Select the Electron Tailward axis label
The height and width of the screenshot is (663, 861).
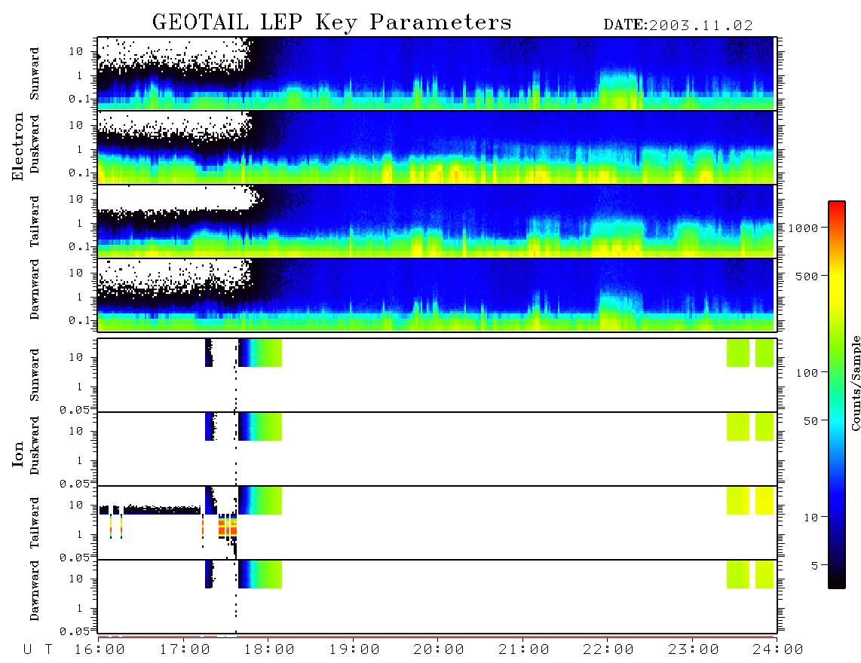(35, 221)
